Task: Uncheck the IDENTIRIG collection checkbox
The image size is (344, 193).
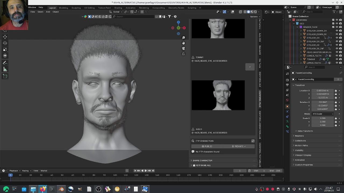Action: tap(333, 20)
